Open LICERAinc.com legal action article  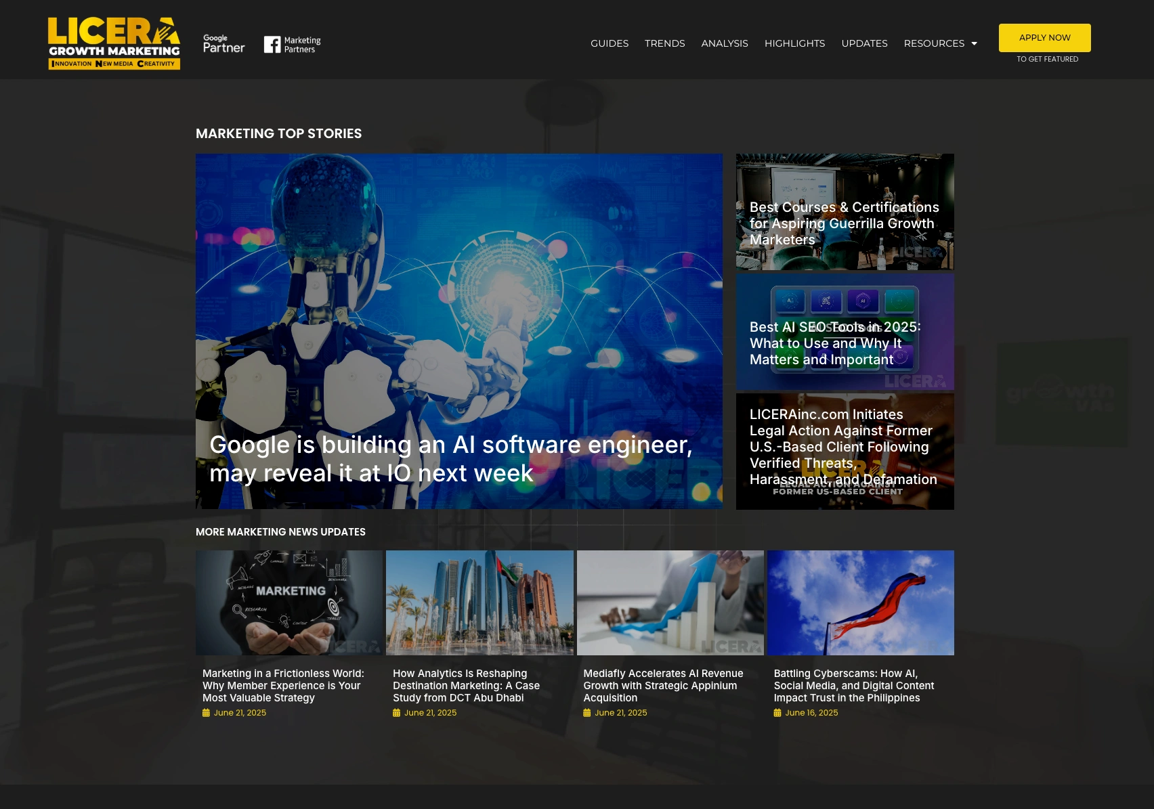843,447
